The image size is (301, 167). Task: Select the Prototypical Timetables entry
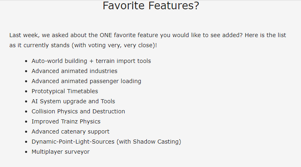tap(65, 91)
